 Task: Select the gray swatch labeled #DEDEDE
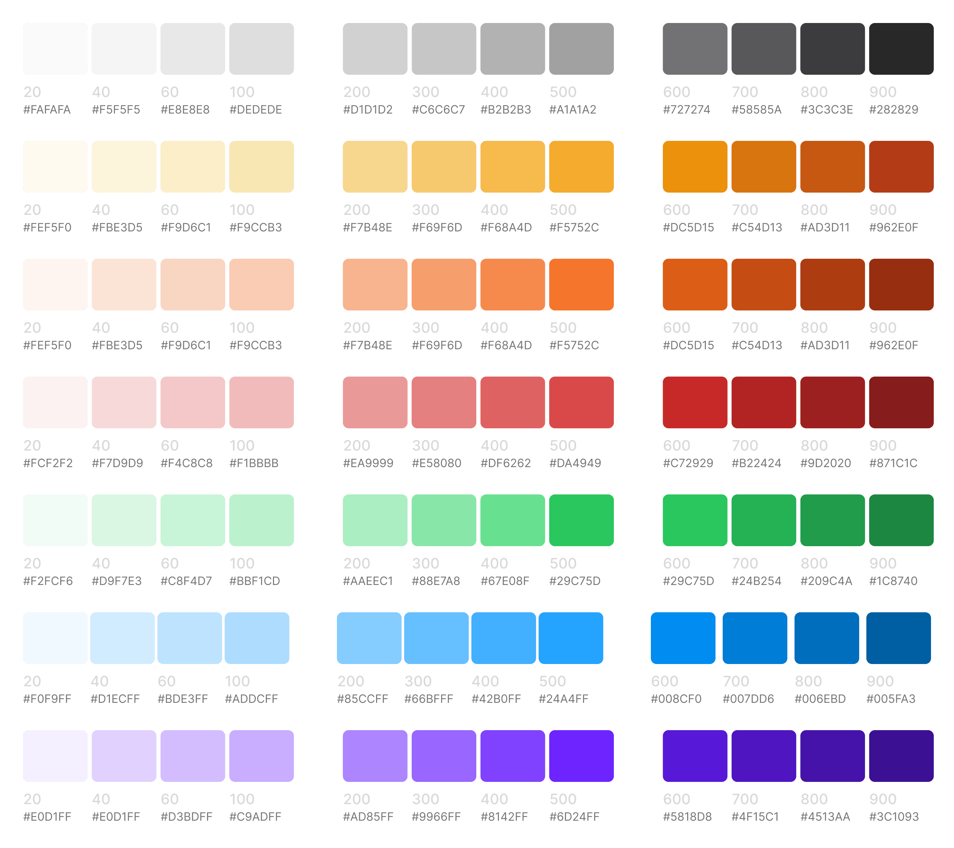pos(261,49)
